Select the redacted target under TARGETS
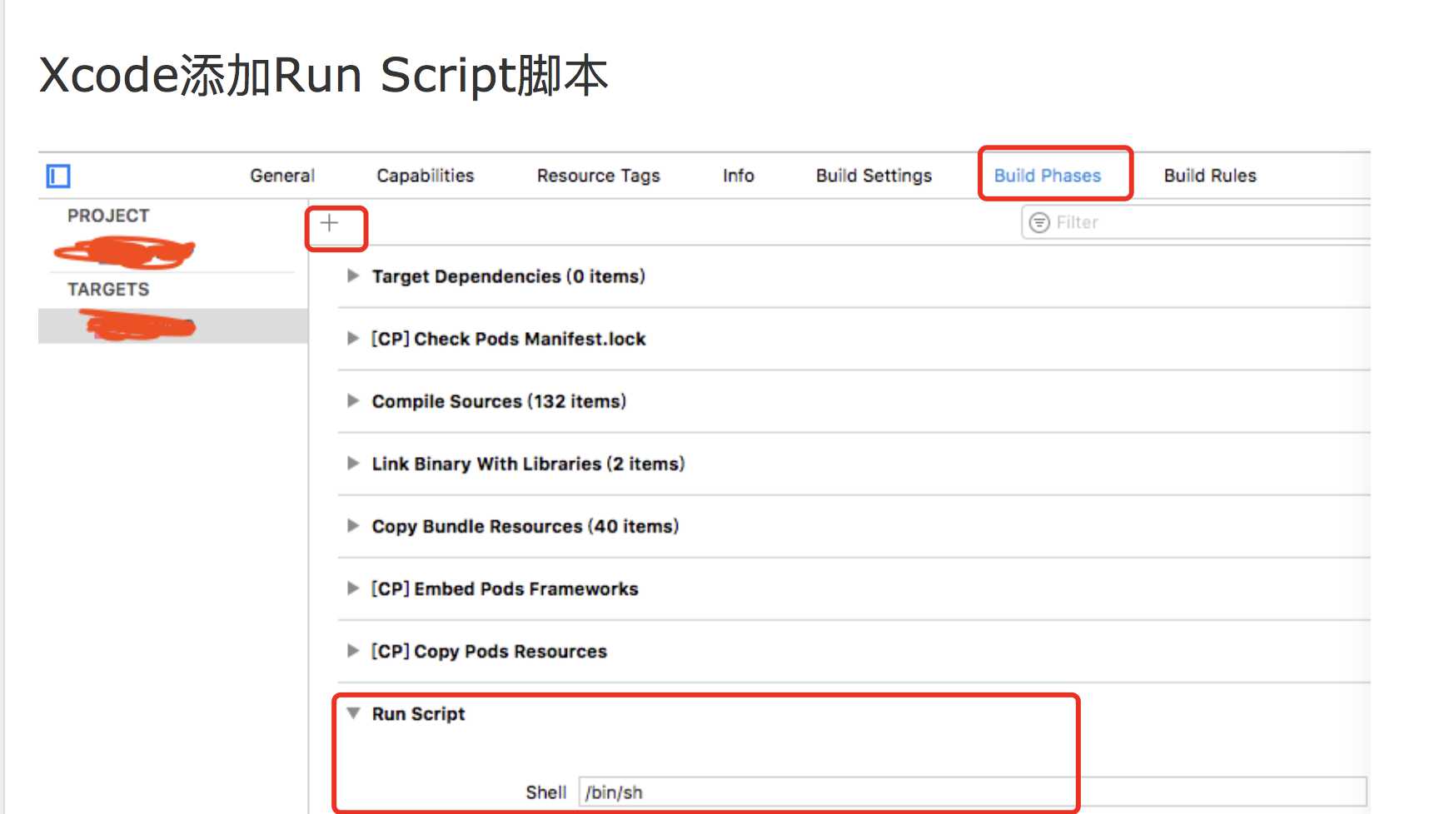 coord(137,325)
